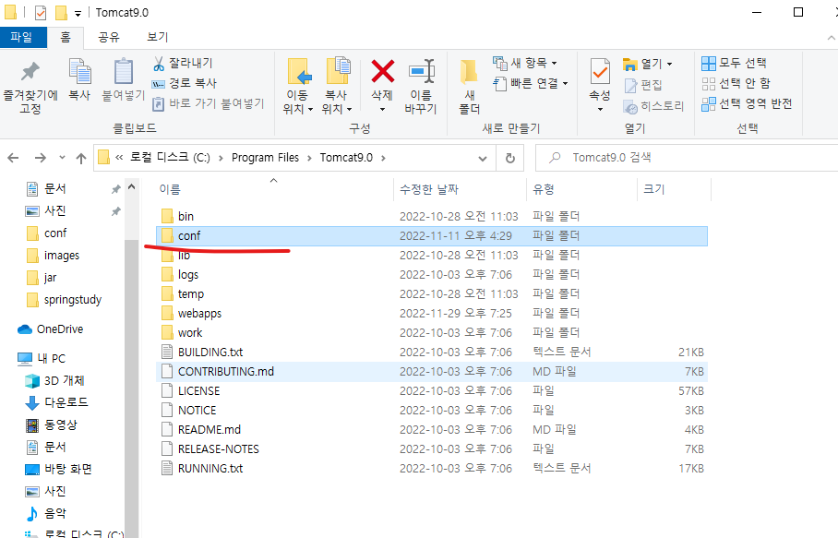Select Cut (잘라내기) scissors command
This screenshot has height=538, width=838.
tap(183, 63)
